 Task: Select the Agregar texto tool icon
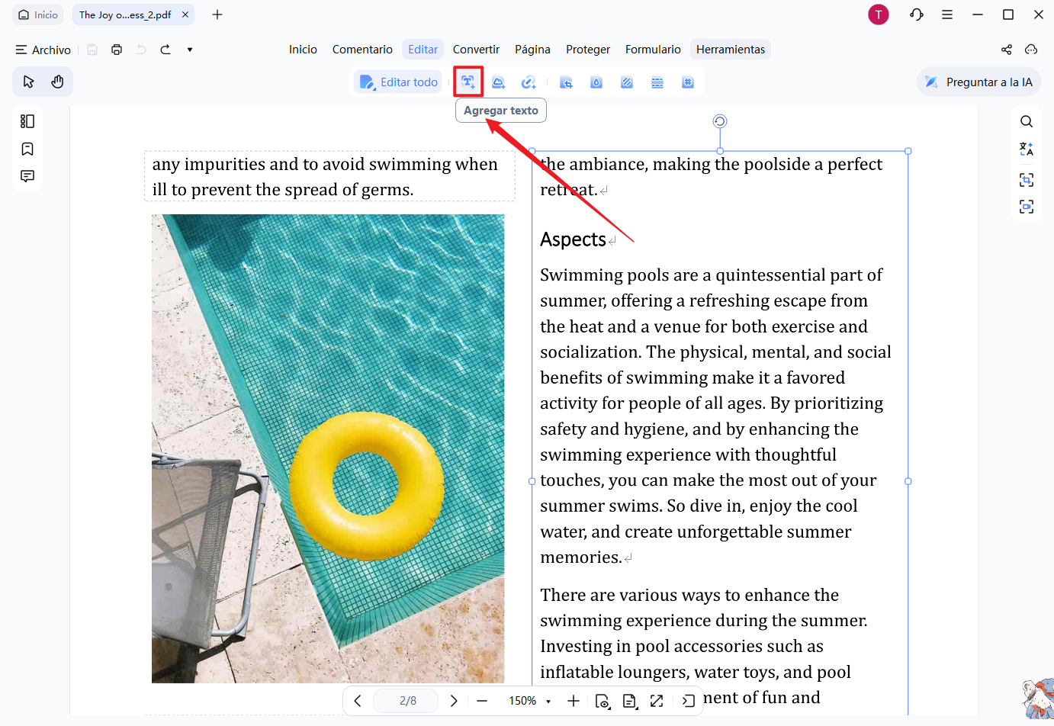(x=468, y=82)
